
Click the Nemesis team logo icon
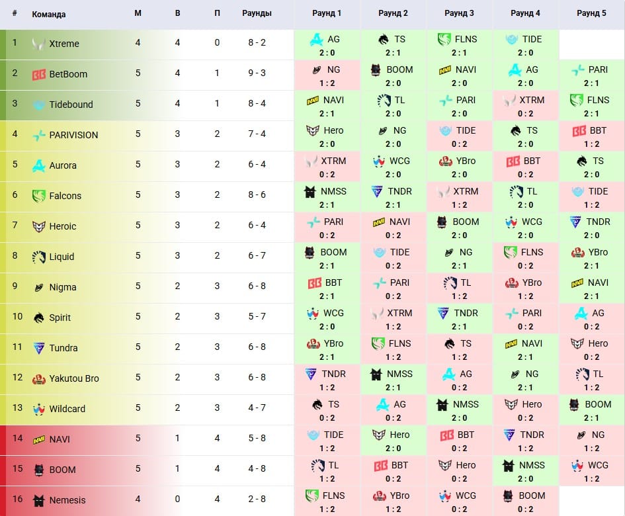[x=39, y=500]
